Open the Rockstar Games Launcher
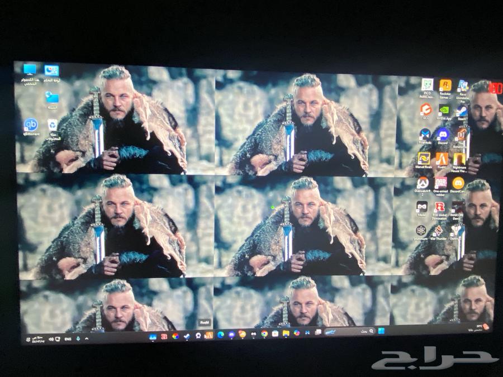 point(445,85)
